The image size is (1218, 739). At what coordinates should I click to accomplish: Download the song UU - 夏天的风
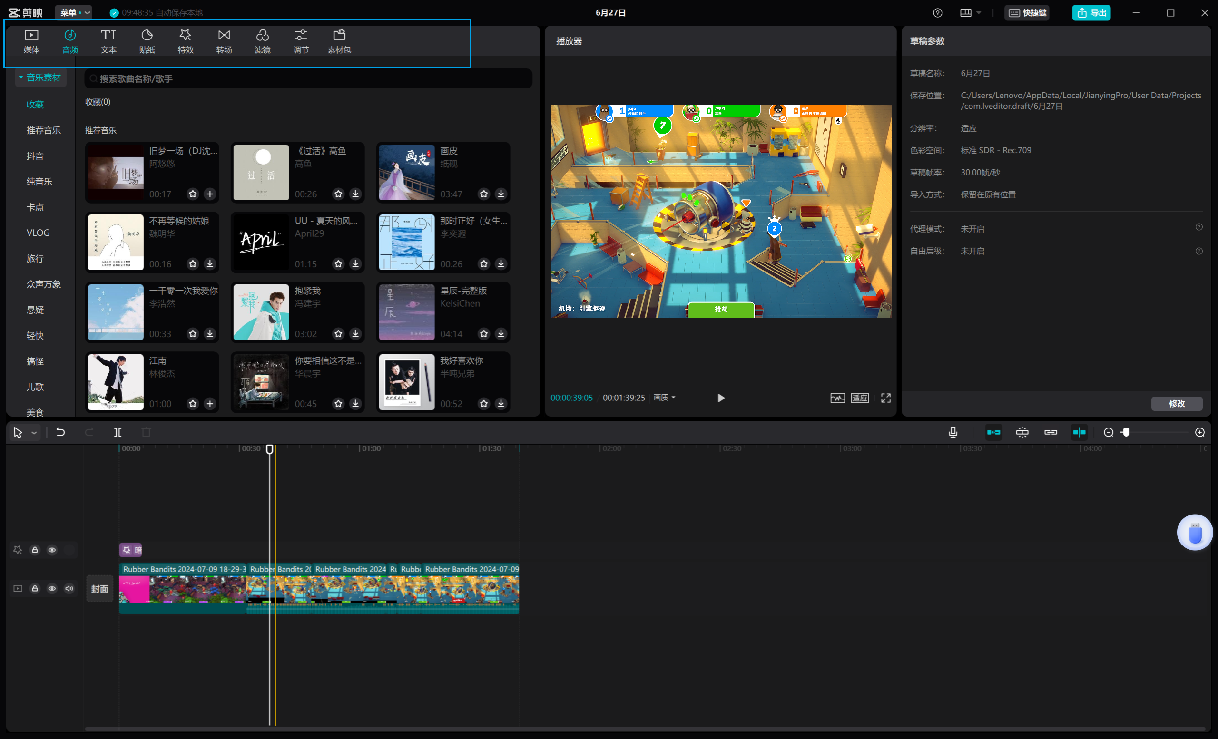pyautogui.click(x=355, y=264)
